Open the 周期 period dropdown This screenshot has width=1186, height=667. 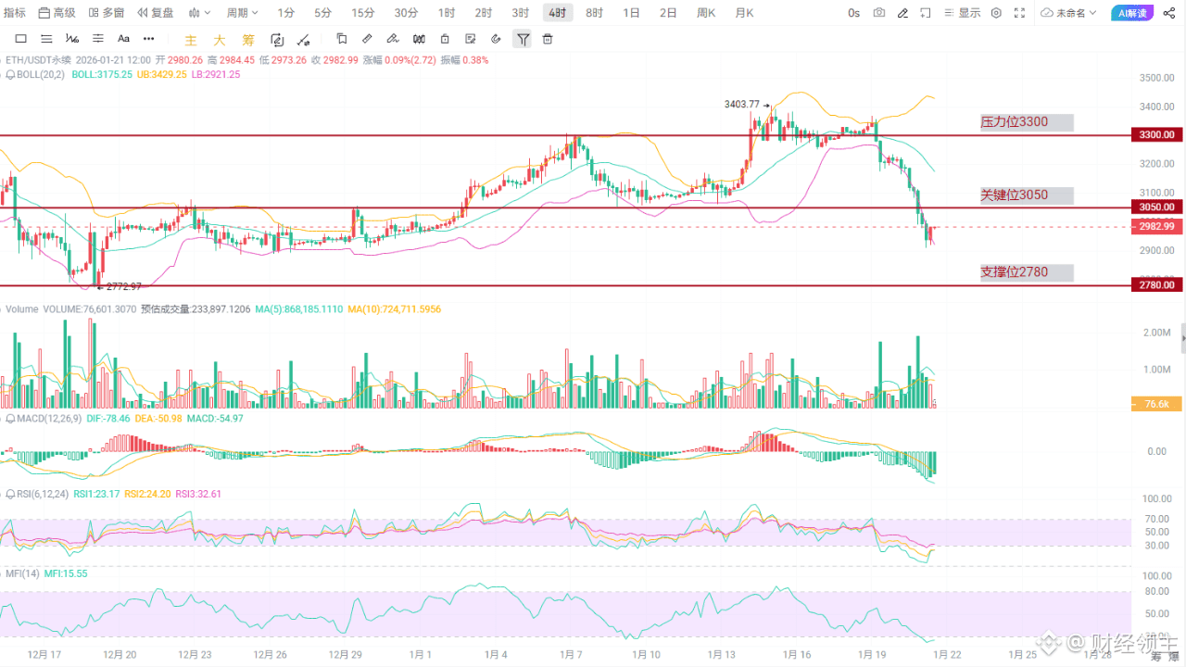point(242,12)
